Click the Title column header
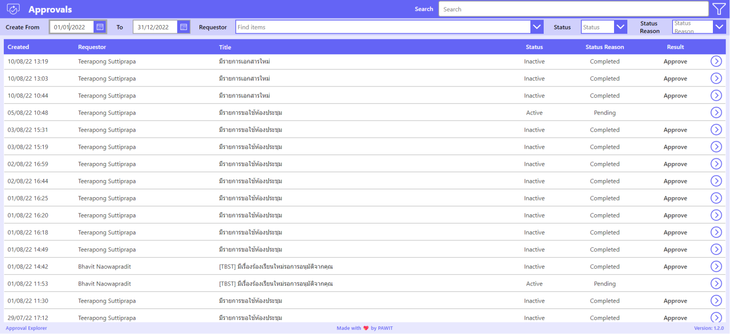 [x=225, y=47]
